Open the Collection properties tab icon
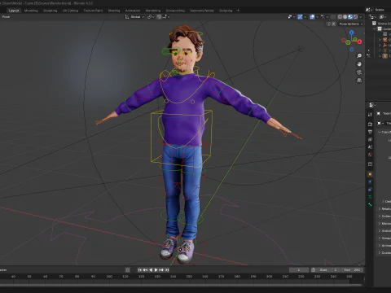Image resolution: width=391 pixels, height=293 pixels. click(x=370, y=164)
